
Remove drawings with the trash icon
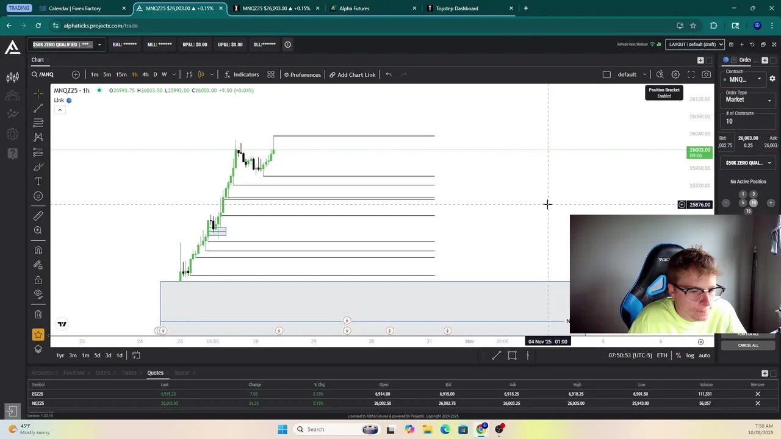tap(38, 315)
